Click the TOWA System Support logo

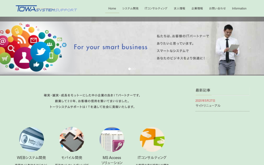(x=46, y=9)
